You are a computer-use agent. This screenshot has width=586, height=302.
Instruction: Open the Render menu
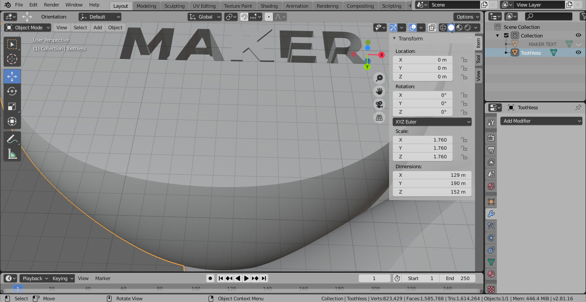click(x=52, y=5)
